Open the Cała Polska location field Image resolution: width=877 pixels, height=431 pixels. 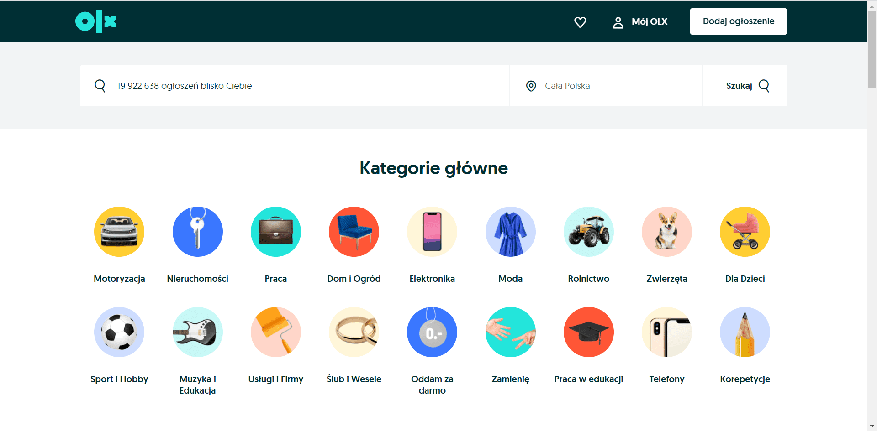pyautogui.click(x=606, y=86)
